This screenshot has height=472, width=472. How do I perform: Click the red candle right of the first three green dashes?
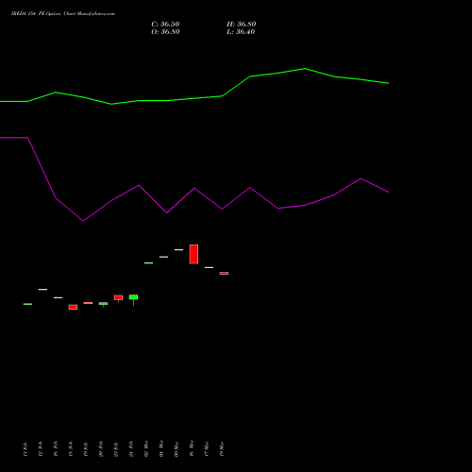(x=73, y=307)
